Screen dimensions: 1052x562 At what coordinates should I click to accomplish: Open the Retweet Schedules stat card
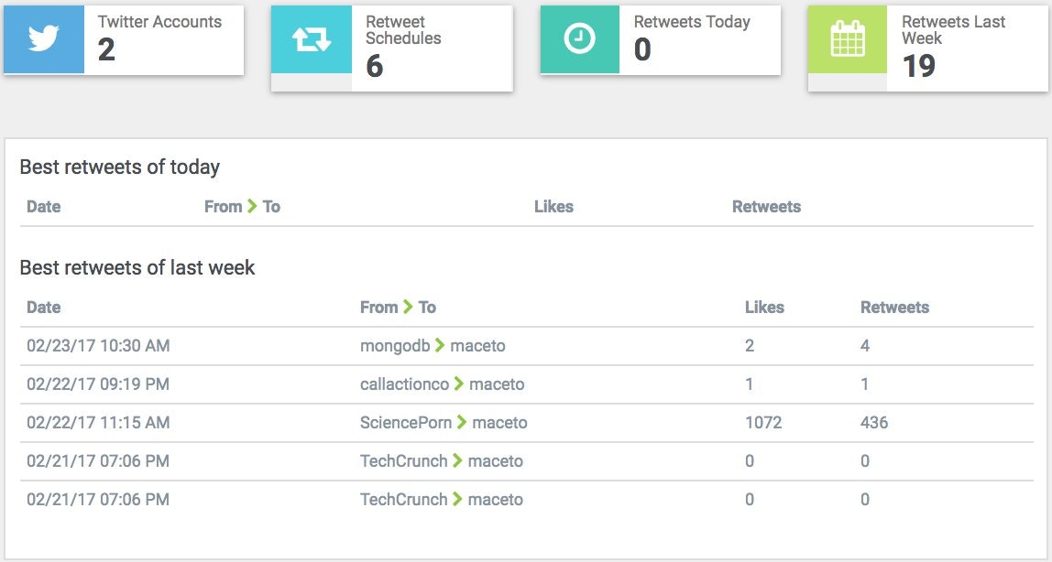431,48
